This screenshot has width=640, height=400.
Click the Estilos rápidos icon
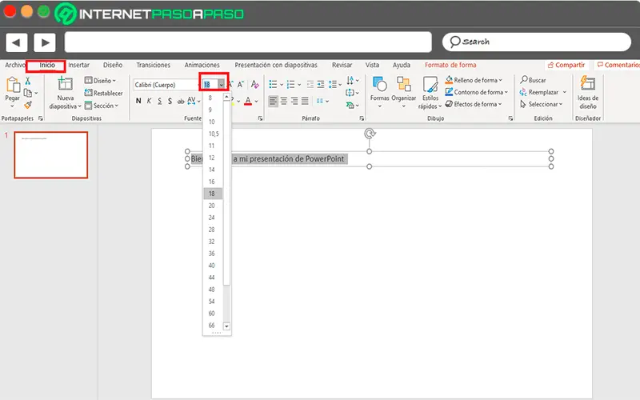click(x=430, y=85)
